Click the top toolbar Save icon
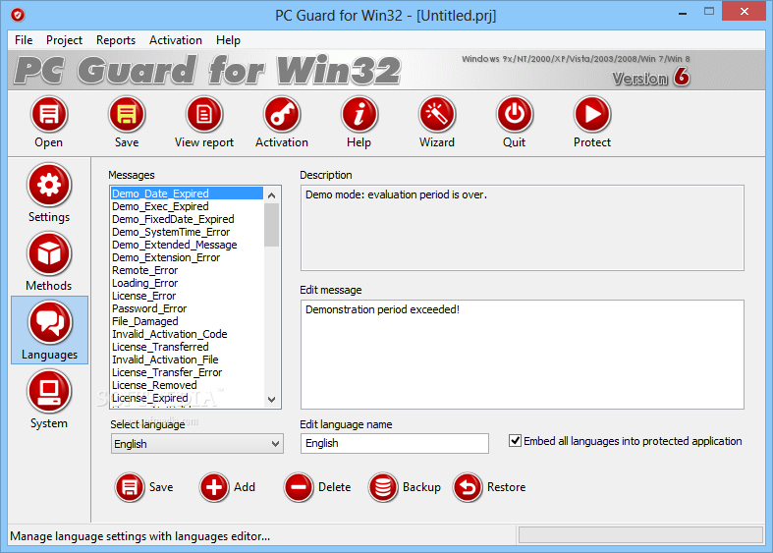The image size is (773, 553). coord(127,114)
